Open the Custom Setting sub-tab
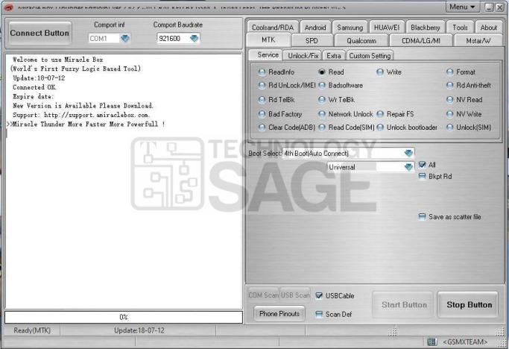509x349 pixels. [370, 56]
